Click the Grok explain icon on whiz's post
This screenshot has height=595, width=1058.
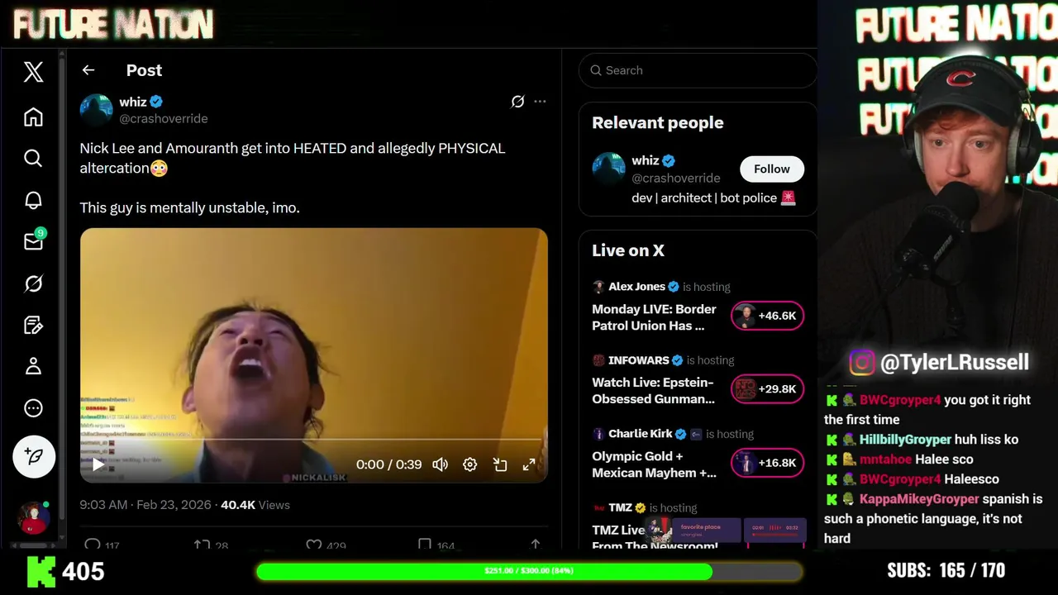(517, 102)
